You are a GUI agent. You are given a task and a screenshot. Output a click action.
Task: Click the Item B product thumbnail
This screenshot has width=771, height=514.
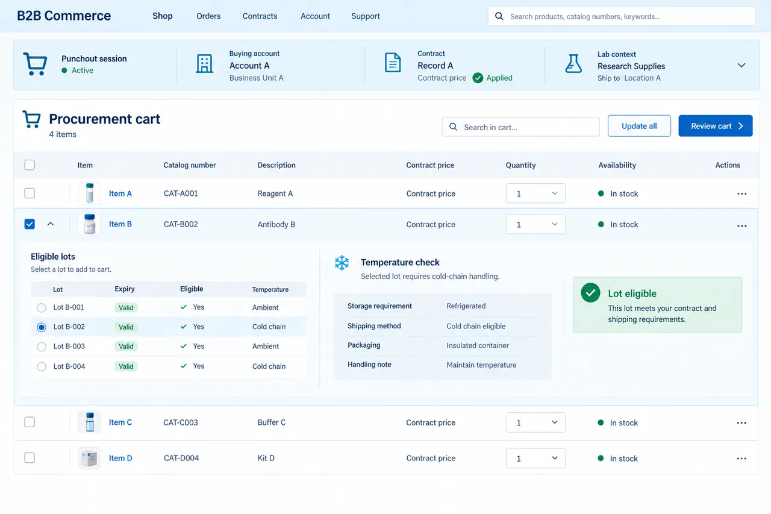[x=90, y=224]
